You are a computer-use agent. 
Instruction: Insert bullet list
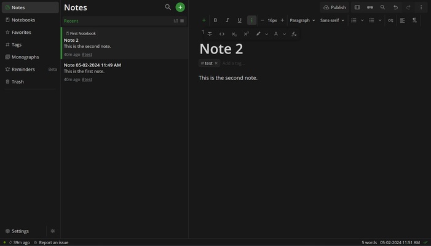tap(371, 20)
